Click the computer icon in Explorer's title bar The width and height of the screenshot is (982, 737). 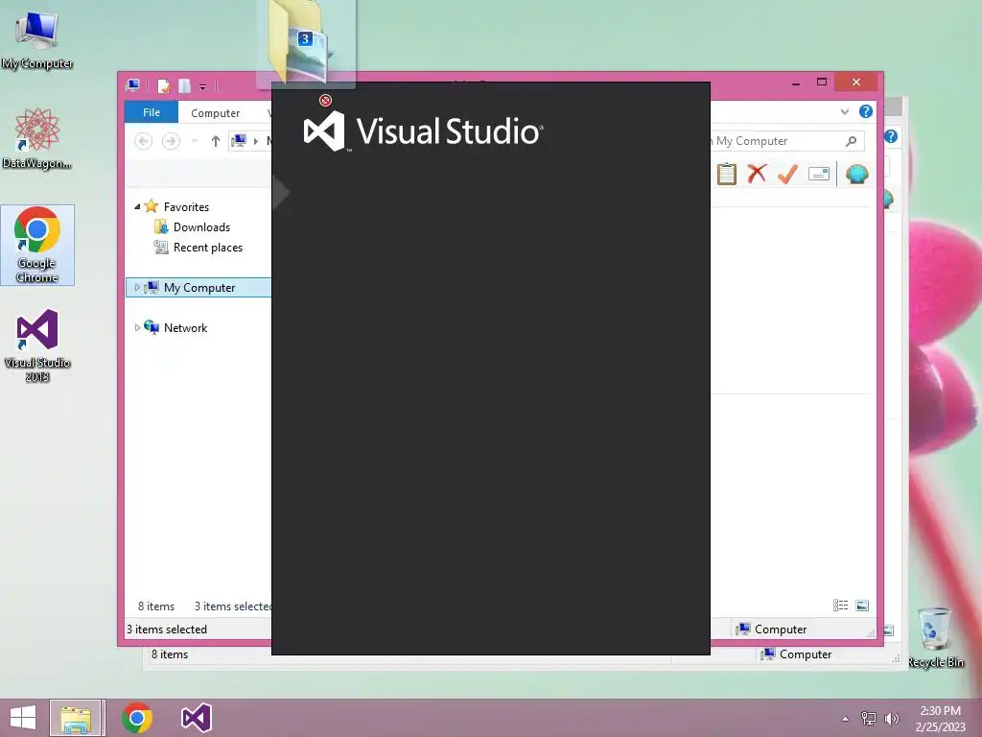[x=132, y=85]
